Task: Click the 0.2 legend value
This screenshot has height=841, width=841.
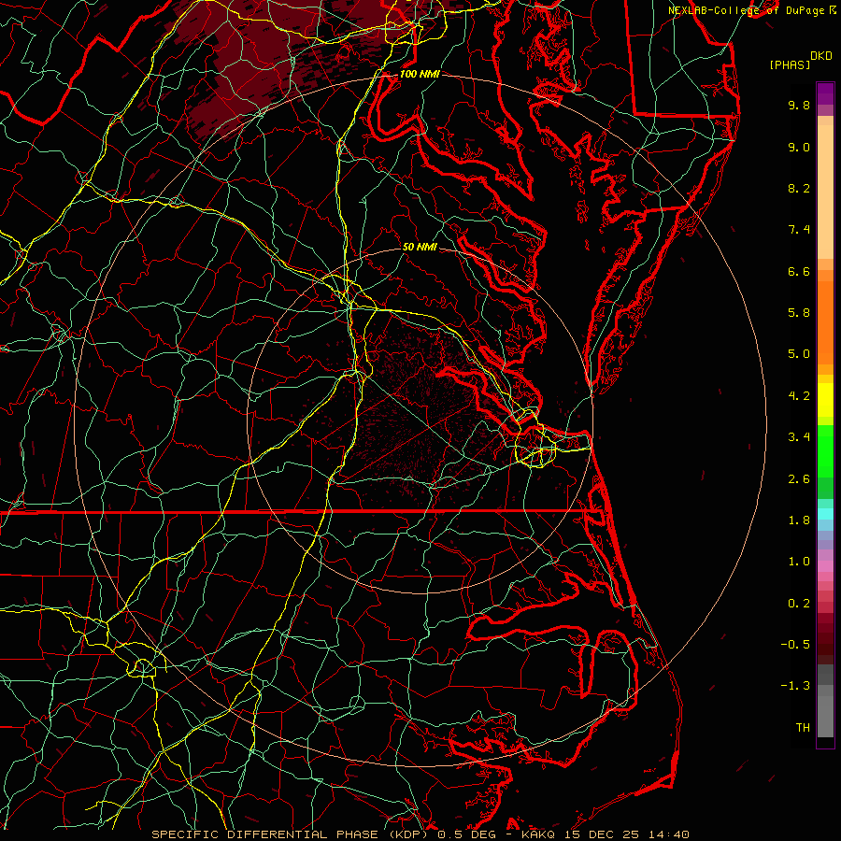Action: click(x=799, y=604)
